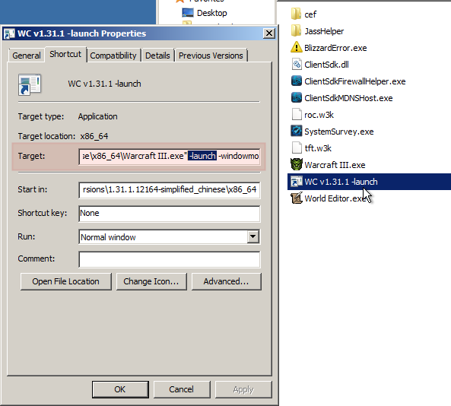Select the World Editor.exe scroll icon

pyautogui.click(x=297, y=198)
